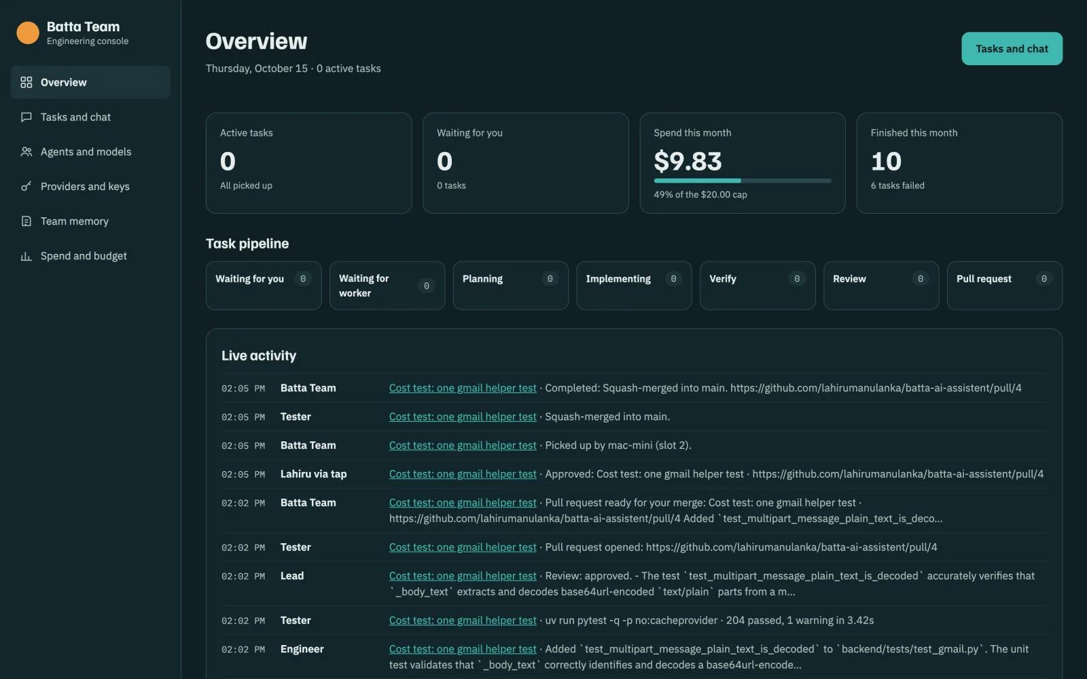
Task: Open task link in 'uv run pytest' row
Action: [x=463, y=621]
